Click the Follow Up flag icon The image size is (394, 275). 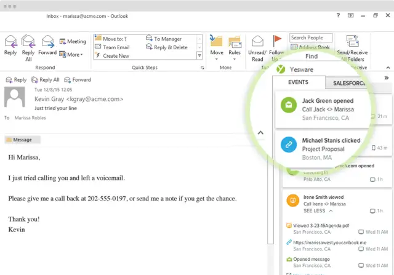(277, 41)
